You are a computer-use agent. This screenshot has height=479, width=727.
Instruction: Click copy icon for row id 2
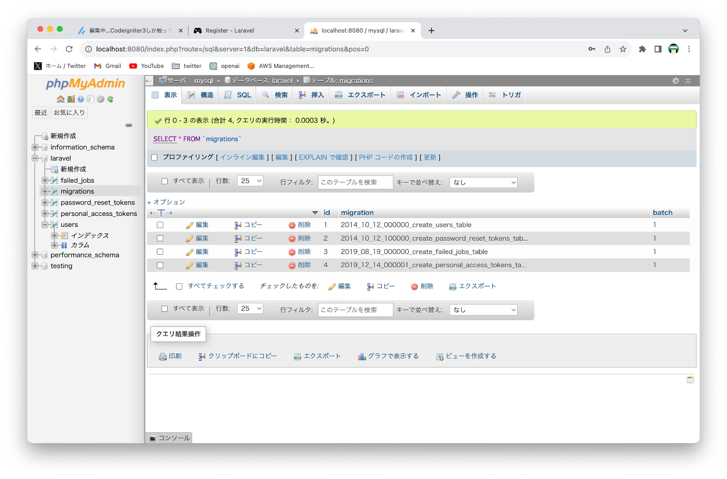coord(238,239)
